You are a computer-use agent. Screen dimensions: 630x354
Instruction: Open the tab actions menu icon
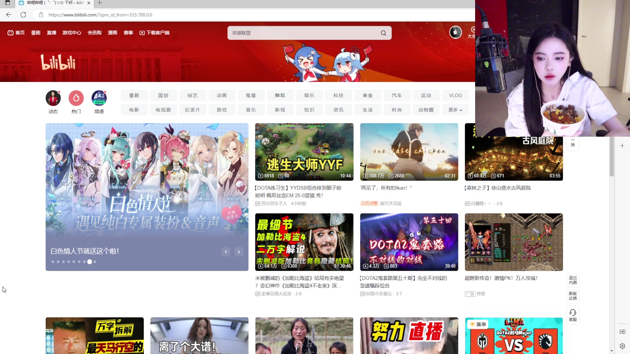pos(8,3)
